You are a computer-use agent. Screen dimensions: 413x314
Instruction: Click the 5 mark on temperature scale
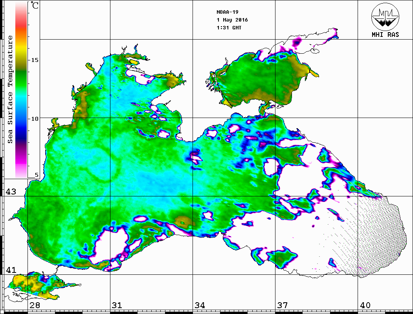[x=37, y=175]
